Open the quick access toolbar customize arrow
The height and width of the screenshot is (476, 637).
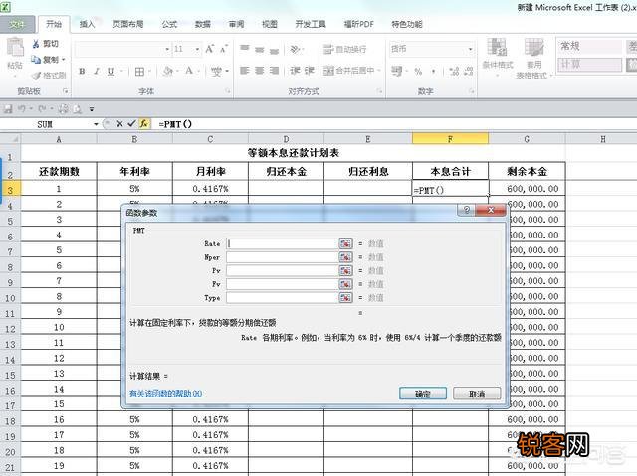[92, 109]
